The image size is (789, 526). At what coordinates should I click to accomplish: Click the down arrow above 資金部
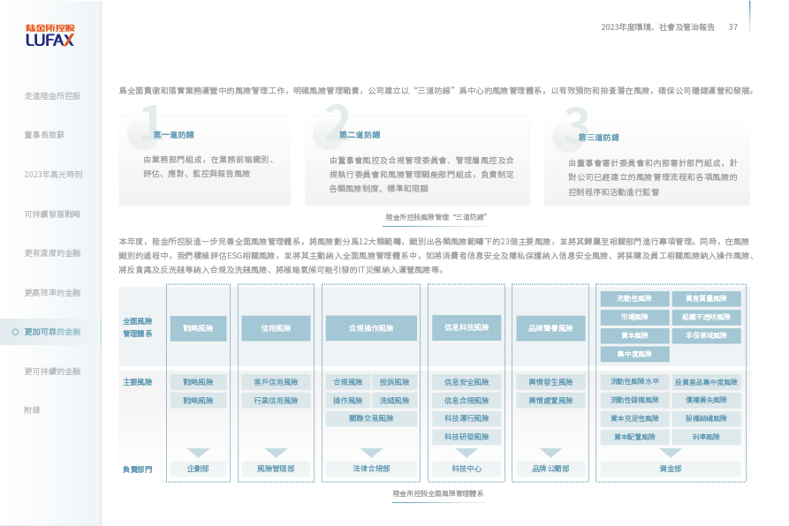[671, 453]
